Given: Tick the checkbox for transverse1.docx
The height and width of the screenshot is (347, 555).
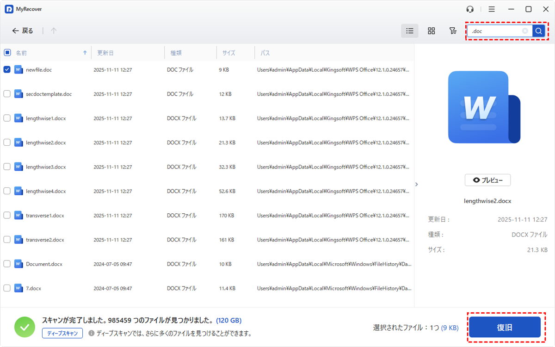Looking at the screenshot, I should [x=7, y=215].
